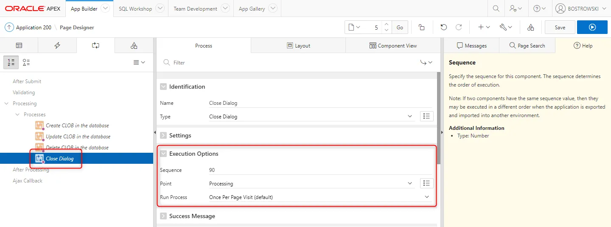Open Utilities wrench menu
Viewport: 611px width, 227px height.
point(506,27)
